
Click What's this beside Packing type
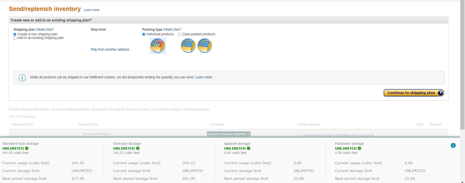point(172,29)
